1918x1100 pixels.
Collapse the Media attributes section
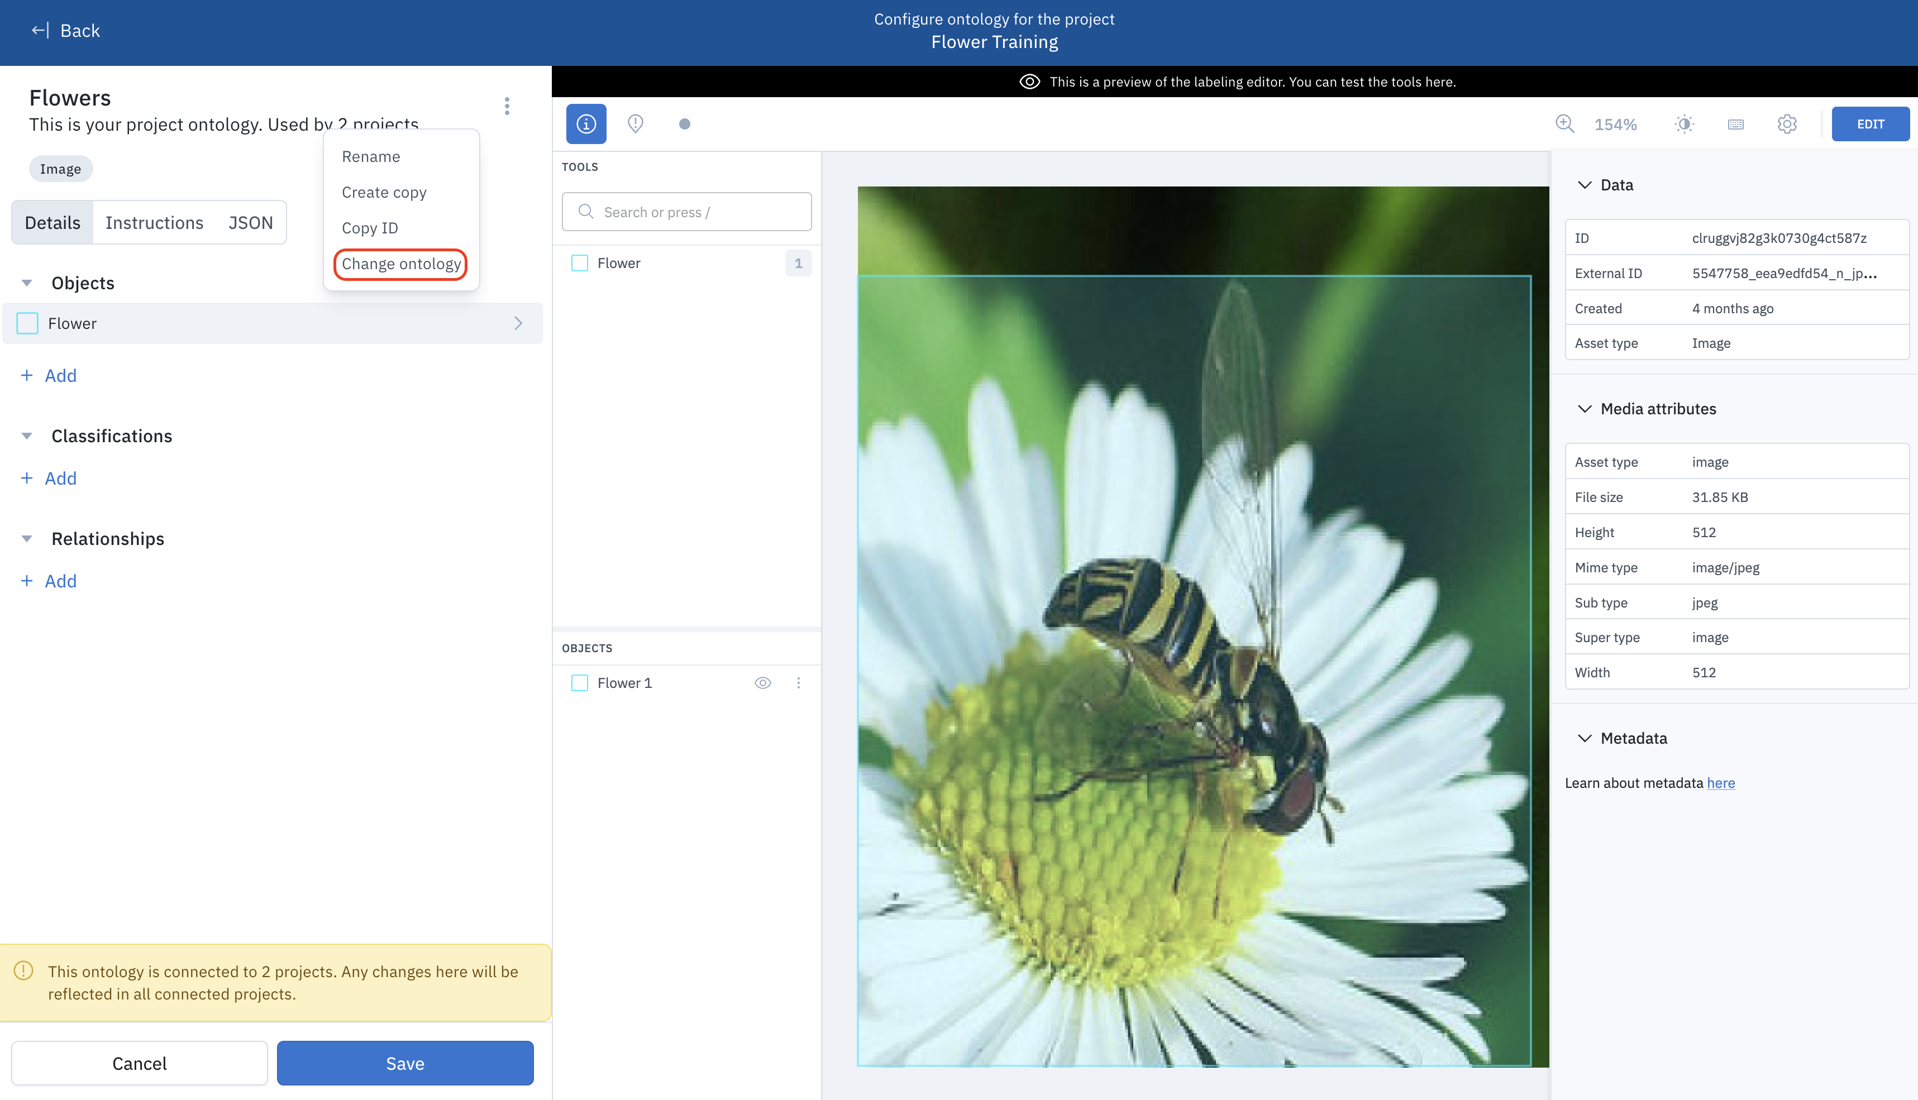(1585, 409)
